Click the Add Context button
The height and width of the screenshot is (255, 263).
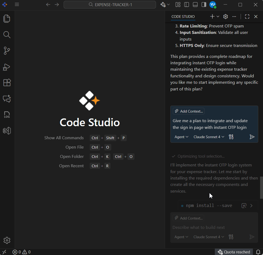(x=188, y=111)
